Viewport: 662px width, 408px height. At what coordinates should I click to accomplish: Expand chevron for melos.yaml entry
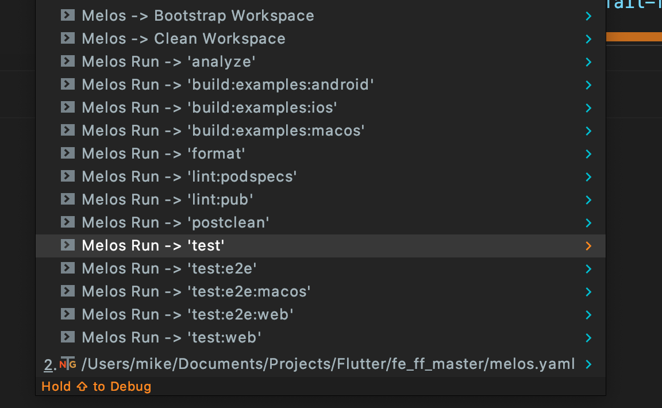[x=588, y=364]
